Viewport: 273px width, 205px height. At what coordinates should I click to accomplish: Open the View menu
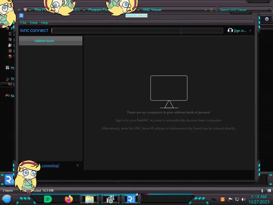tap(33, 22)
